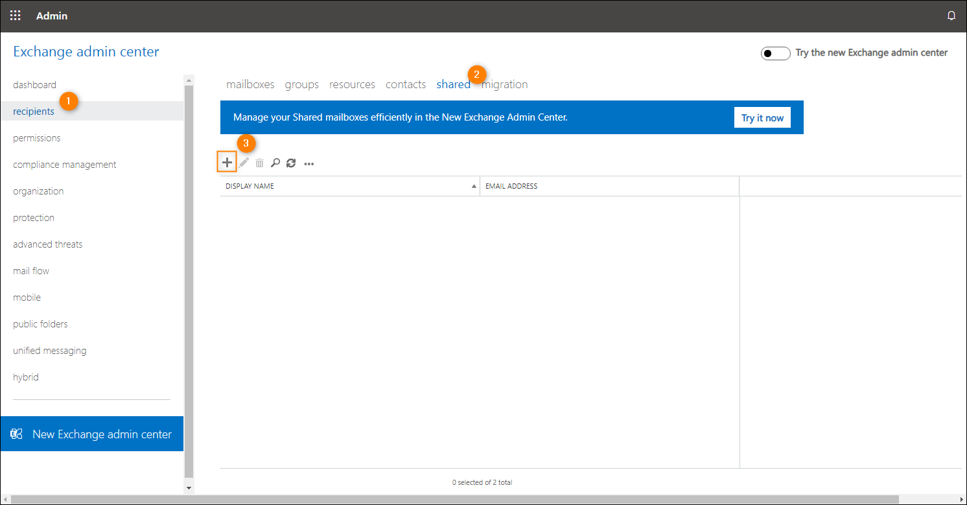Click the navigation pane scroll up arrow
967x505 pixels.
click(189, 80)
